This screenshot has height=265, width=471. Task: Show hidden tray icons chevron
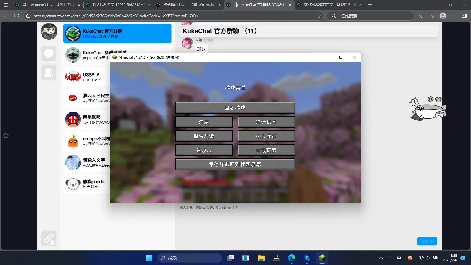tap(381, 258)
